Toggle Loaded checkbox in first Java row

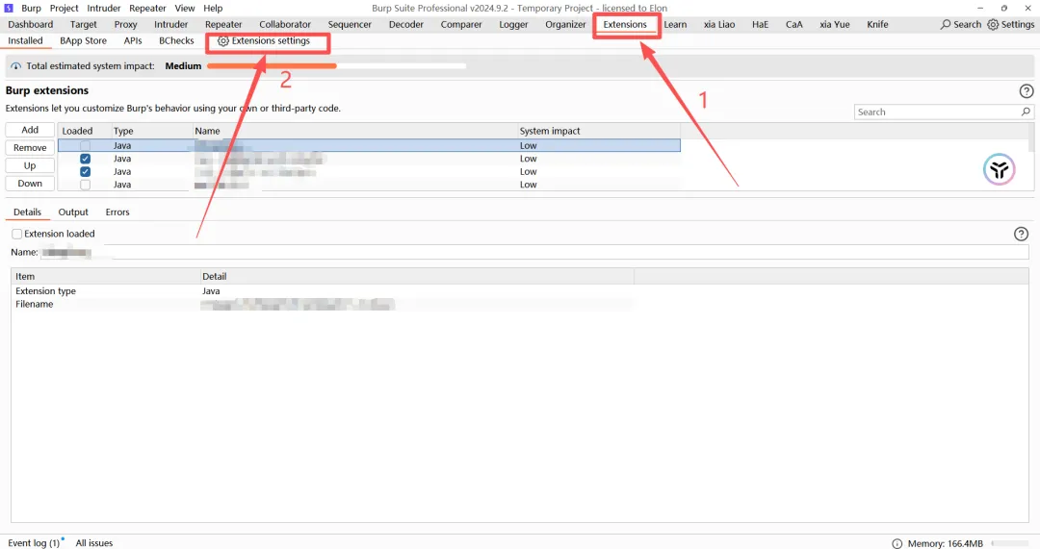(85, 146)
